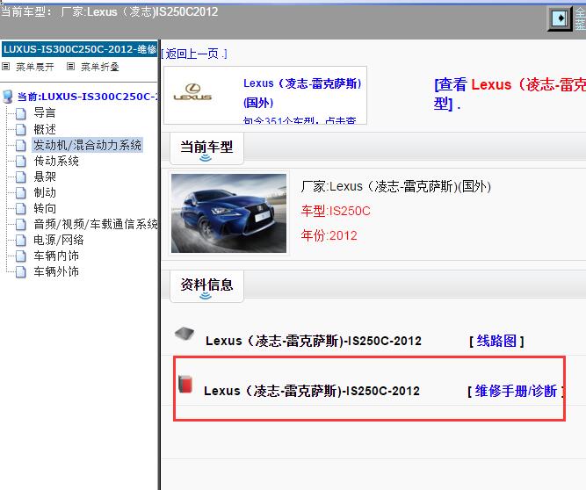Open 音频/视频/车载通信系统 section

[95, 224]
